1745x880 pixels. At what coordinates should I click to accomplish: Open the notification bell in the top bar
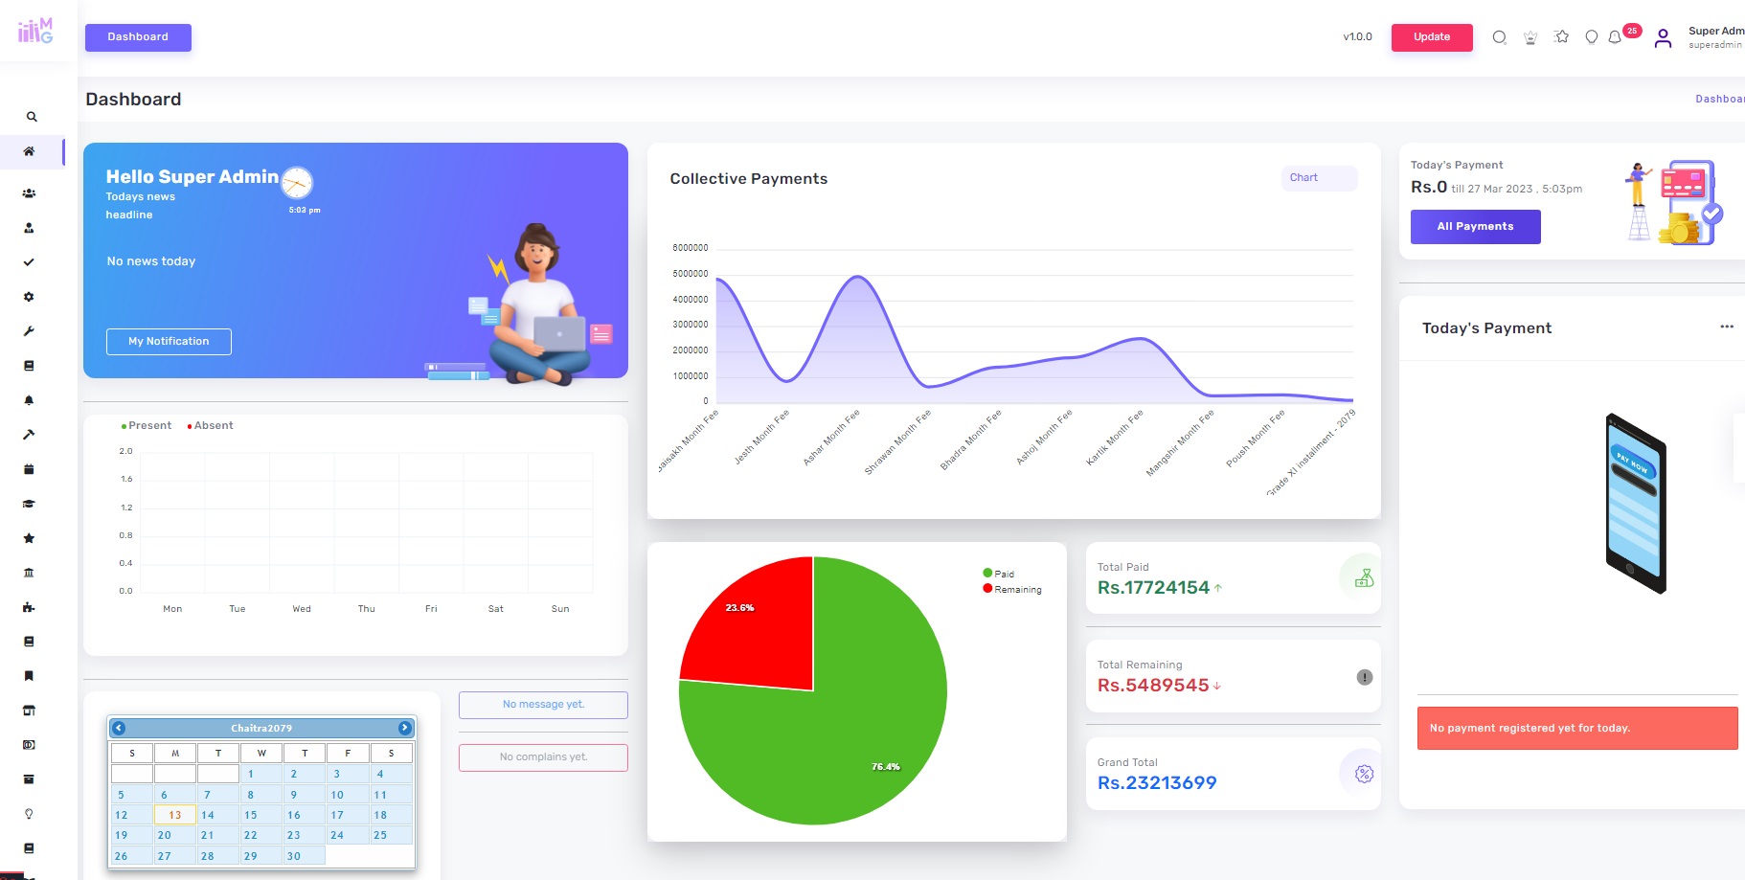(x=1615, y=37)
